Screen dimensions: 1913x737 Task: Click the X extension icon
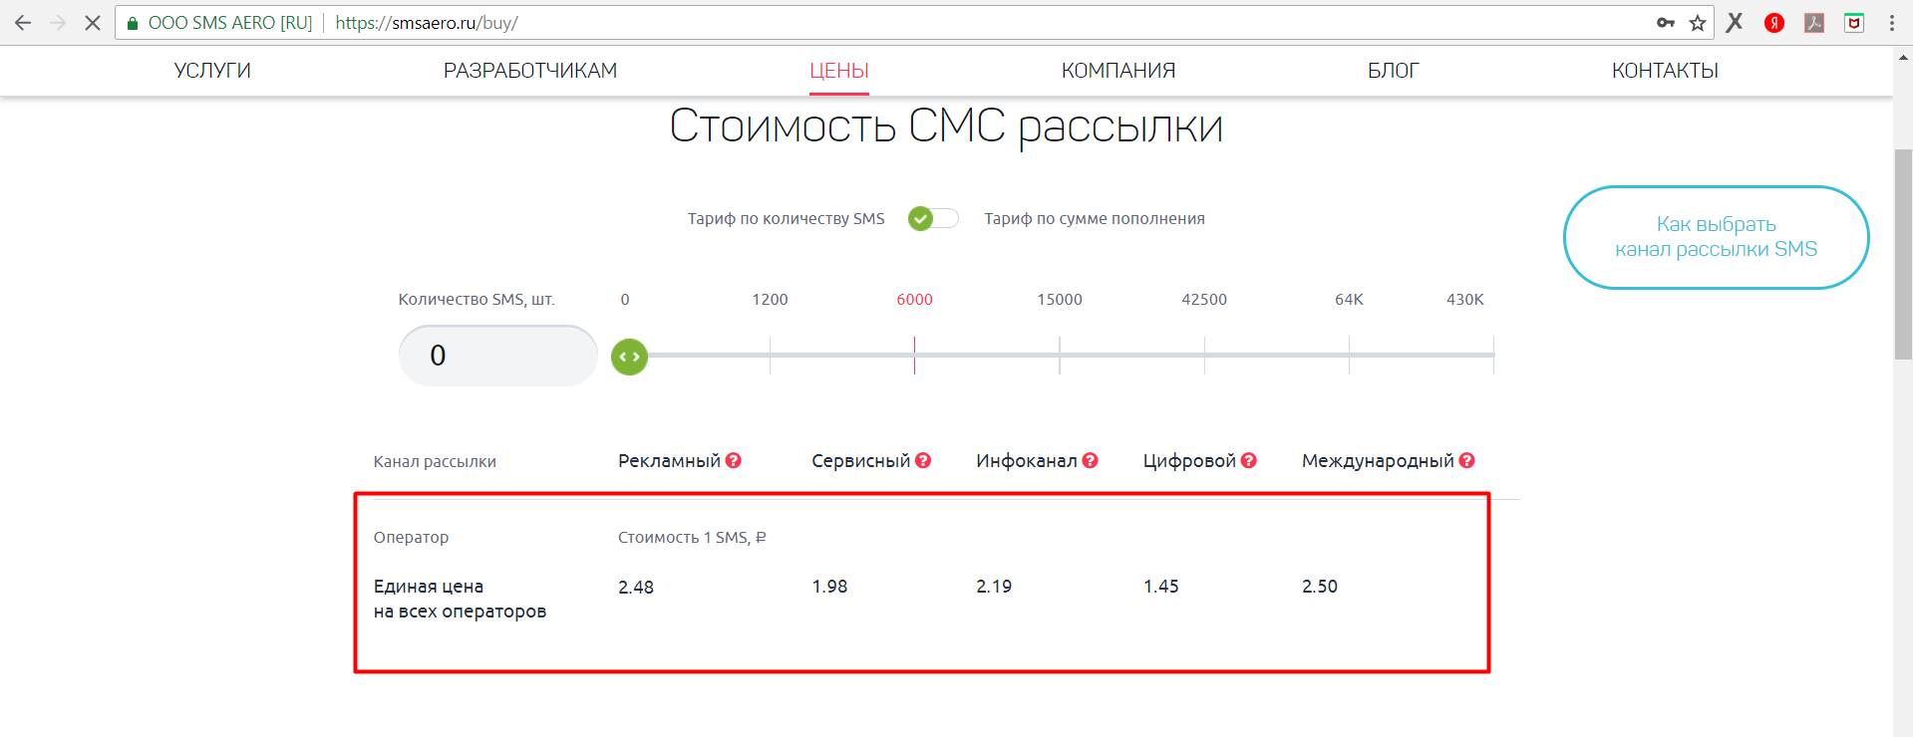tap(1735, 22)
